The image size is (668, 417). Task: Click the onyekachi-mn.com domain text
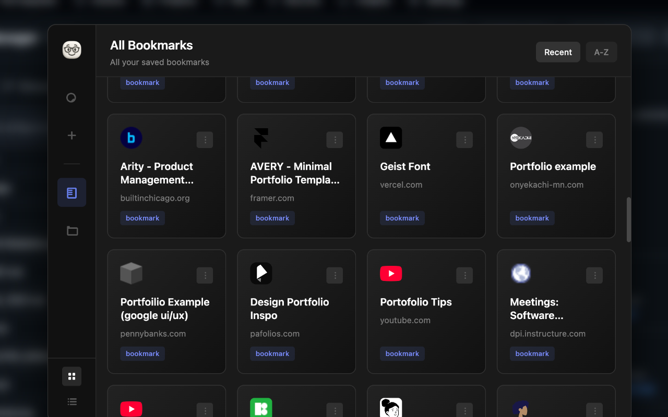coord(546,185)
